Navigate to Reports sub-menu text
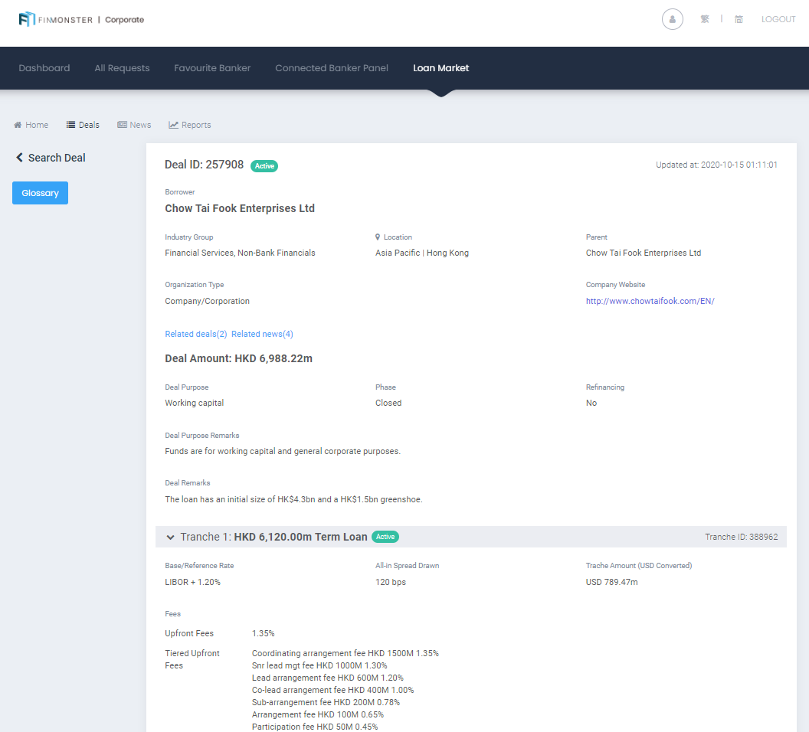Screen dimensions: 809x732 tap(196, 125)
